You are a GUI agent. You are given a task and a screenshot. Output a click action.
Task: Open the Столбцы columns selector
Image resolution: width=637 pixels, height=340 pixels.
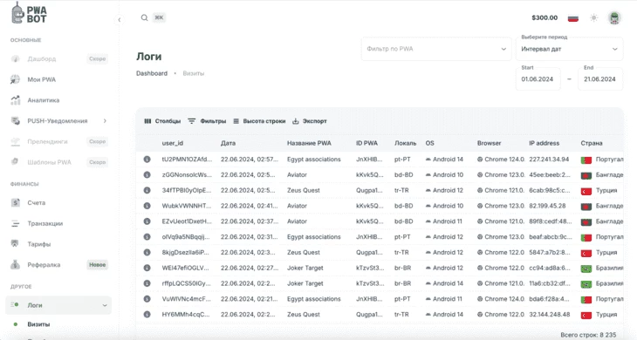click(x=162, y=121)
